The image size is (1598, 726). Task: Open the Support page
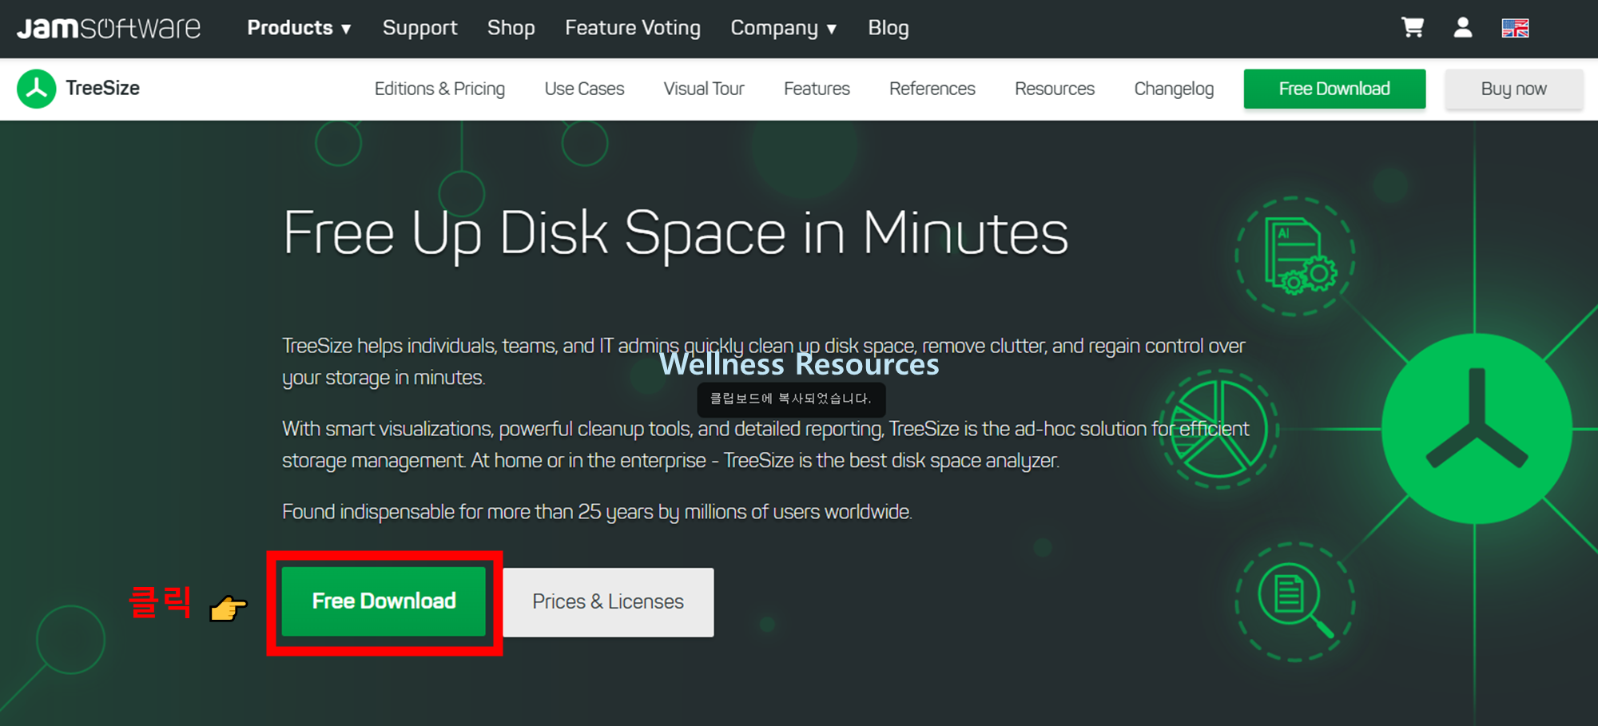pyautogui.click(x=420, y=28)
